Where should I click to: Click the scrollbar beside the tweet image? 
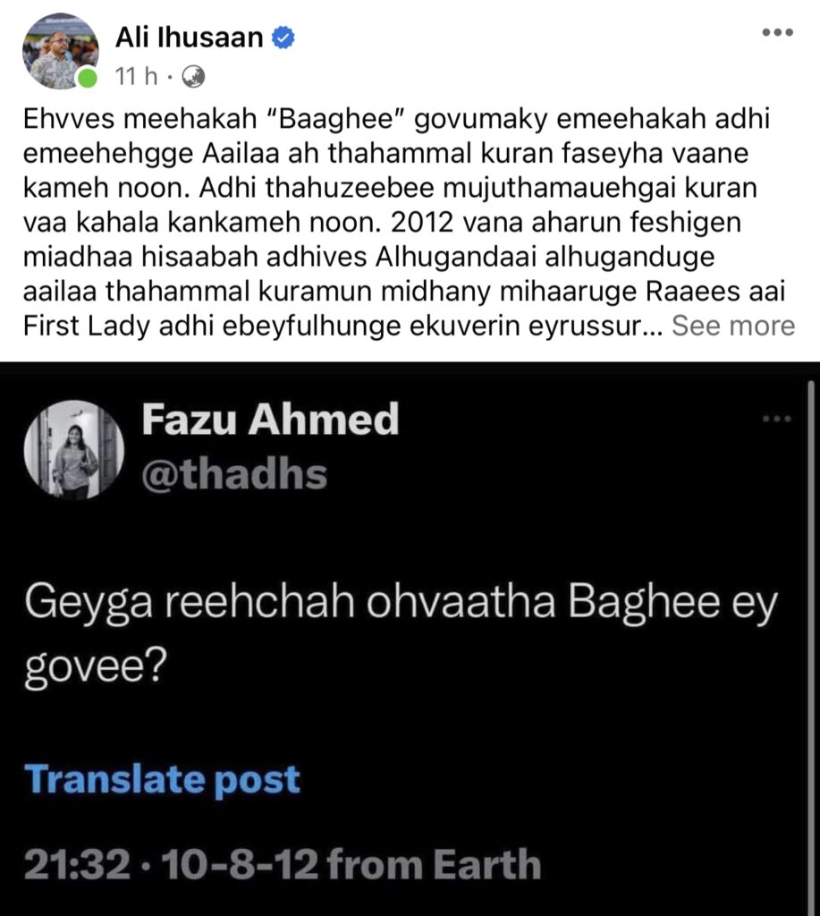coord(810,626)
